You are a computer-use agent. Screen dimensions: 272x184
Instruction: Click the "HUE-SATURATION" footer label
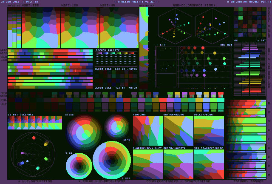click(37, 181)
